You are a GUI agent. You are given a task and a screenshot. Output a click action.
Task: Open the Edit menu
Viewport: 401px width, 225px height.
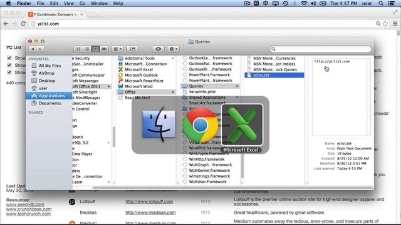(x=54, y=3)
